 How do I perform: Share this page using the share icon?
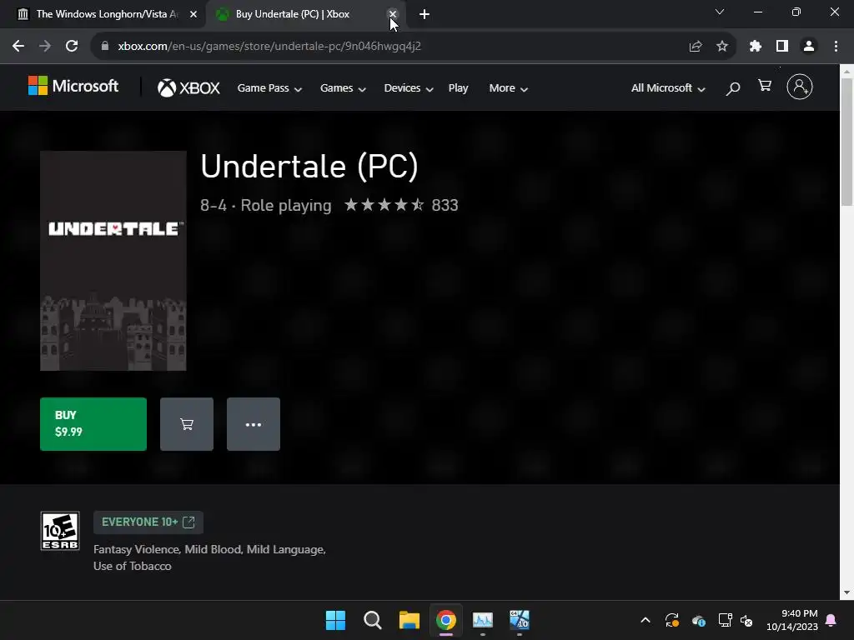click(696, 47)
